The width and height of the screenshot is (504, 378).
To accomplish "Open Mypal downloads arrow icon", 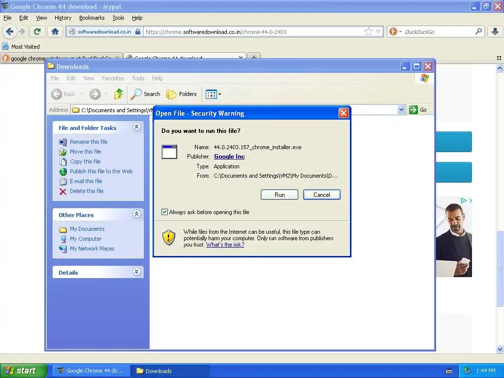I will [x=495, y=31].
